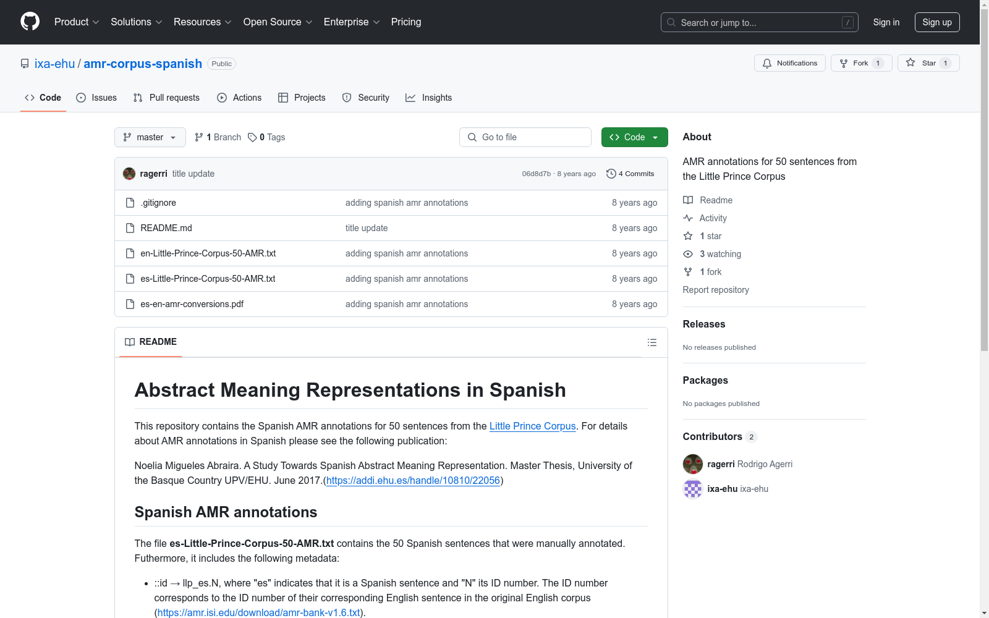Image resolution: width=989 pixels, height=618 pixels.
Task: Open the GitHub homepage logo
Action: coord(30,22)
